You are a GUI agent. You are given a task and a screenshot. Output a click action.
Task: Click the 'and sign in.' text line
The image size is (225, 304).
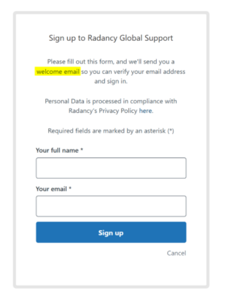click(111, 81)
